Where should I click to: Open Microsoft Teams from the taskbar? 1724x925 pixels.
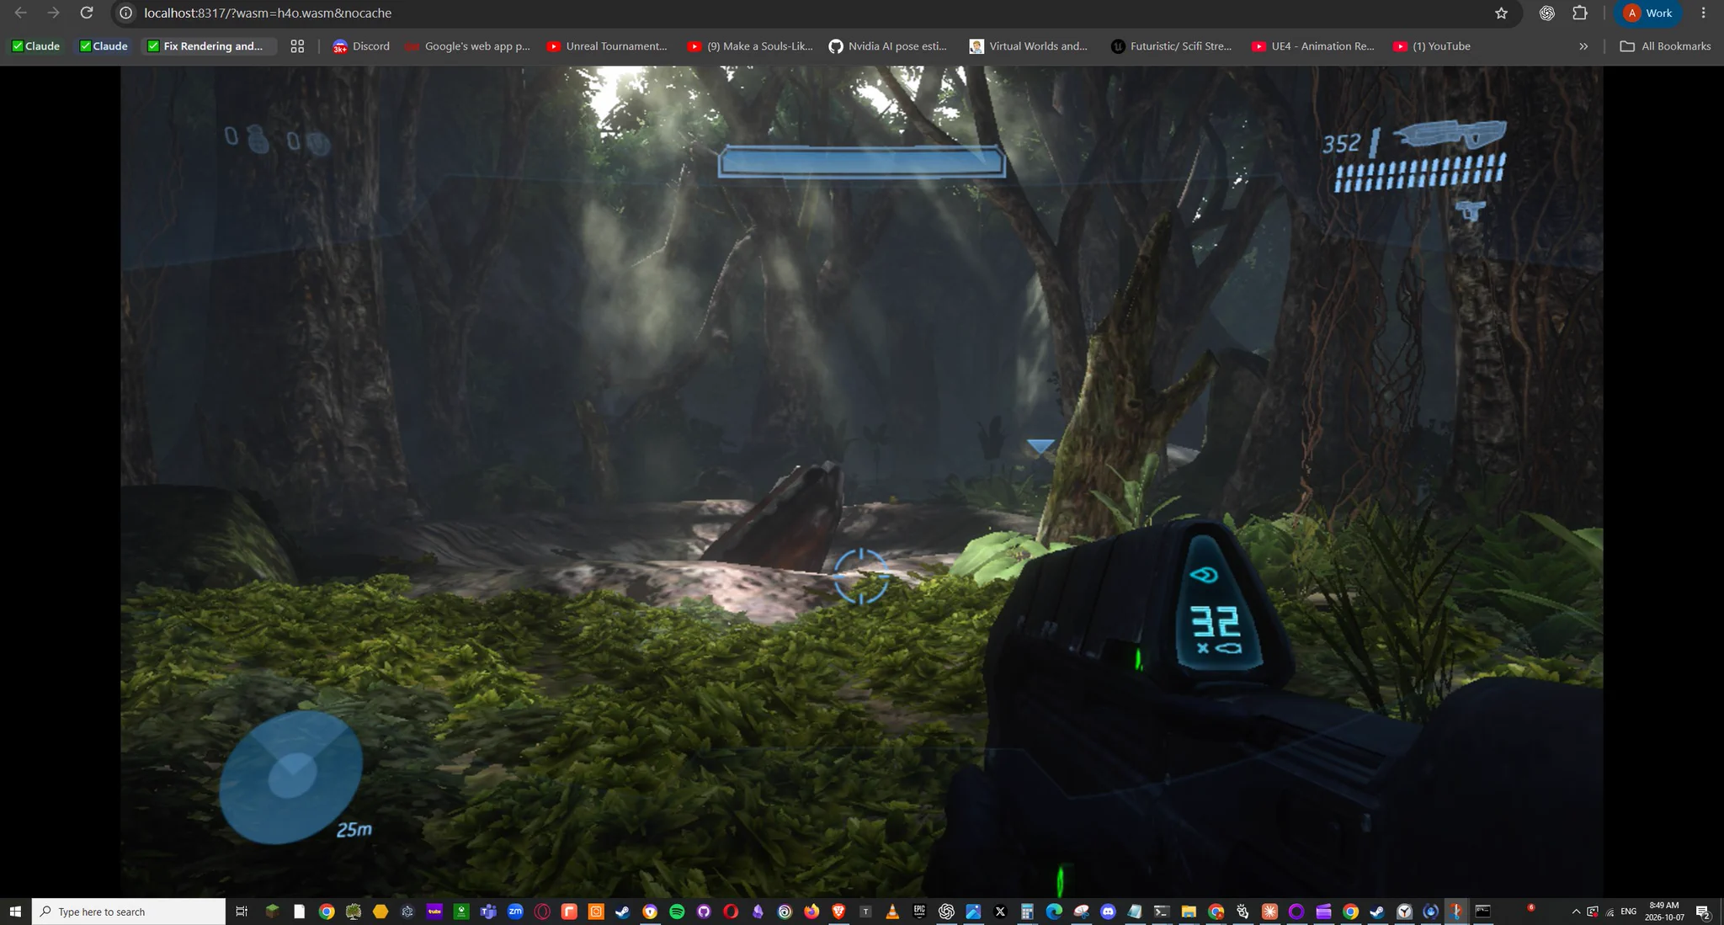point(488,912)
